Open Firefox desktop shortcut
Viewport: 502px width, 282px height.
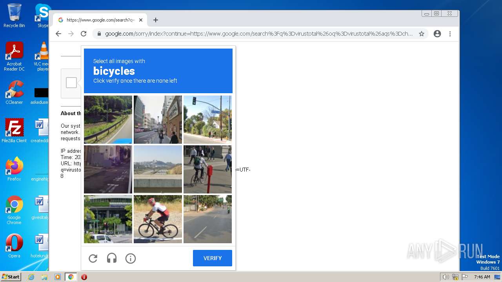14,169
